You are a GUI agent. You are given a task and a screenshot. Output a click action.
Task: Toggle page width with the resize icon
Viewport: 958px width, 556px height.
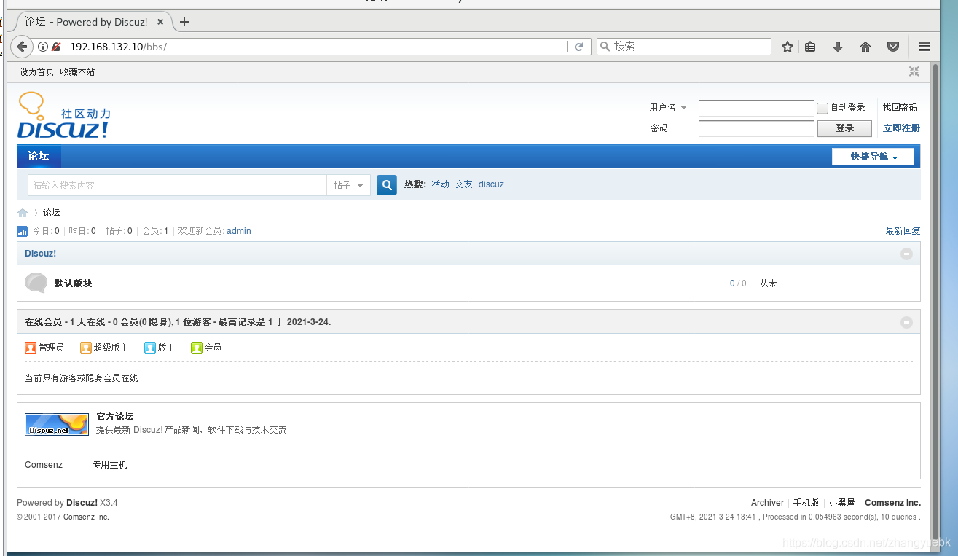tap(914, 71)
